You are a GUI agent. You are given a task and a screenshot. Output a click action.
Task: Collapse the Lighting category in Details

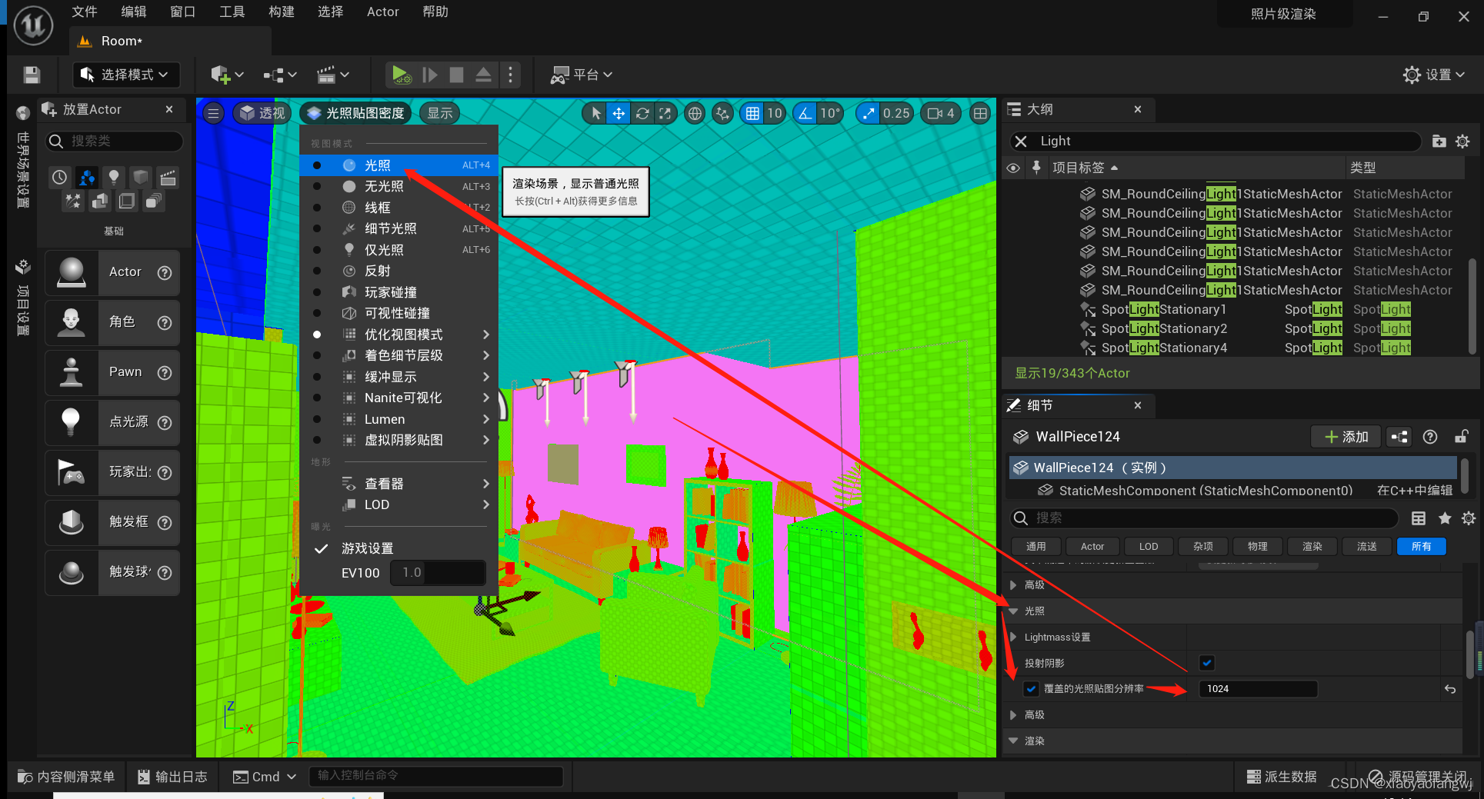coord(1013,611)
